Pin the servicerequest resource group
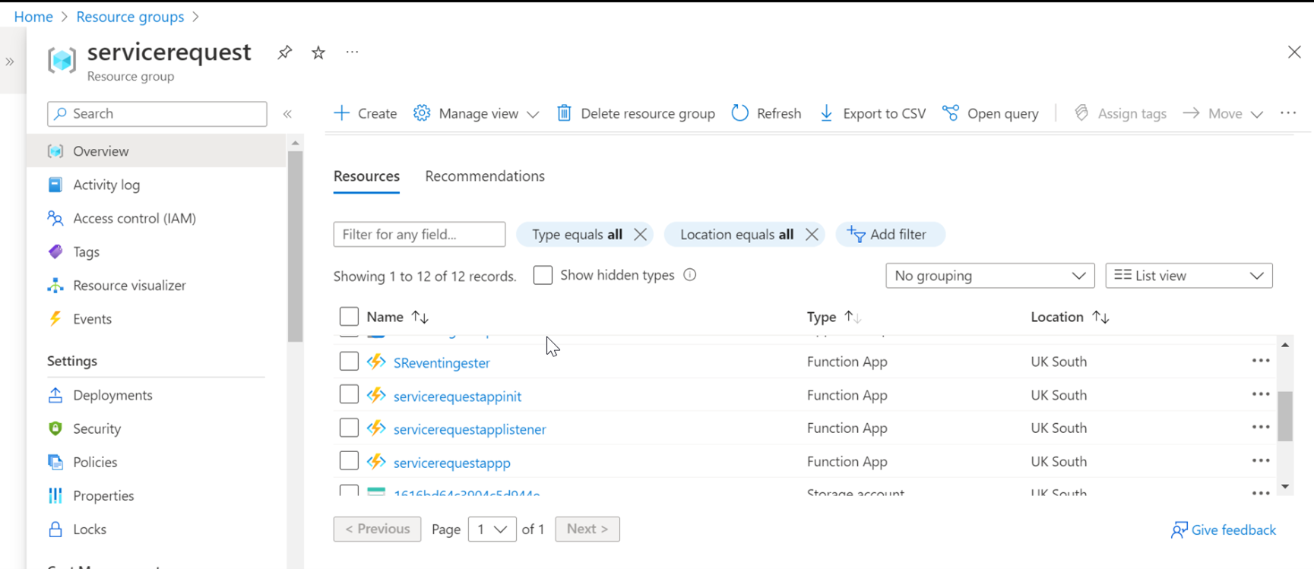 (x=285, y=52)
